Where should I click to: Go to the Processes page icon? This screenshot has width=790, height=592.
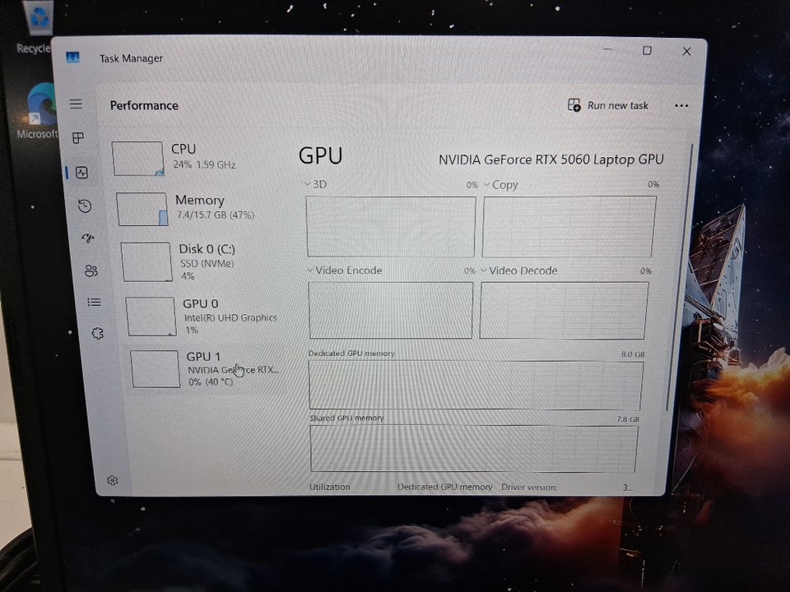point(78,138)
